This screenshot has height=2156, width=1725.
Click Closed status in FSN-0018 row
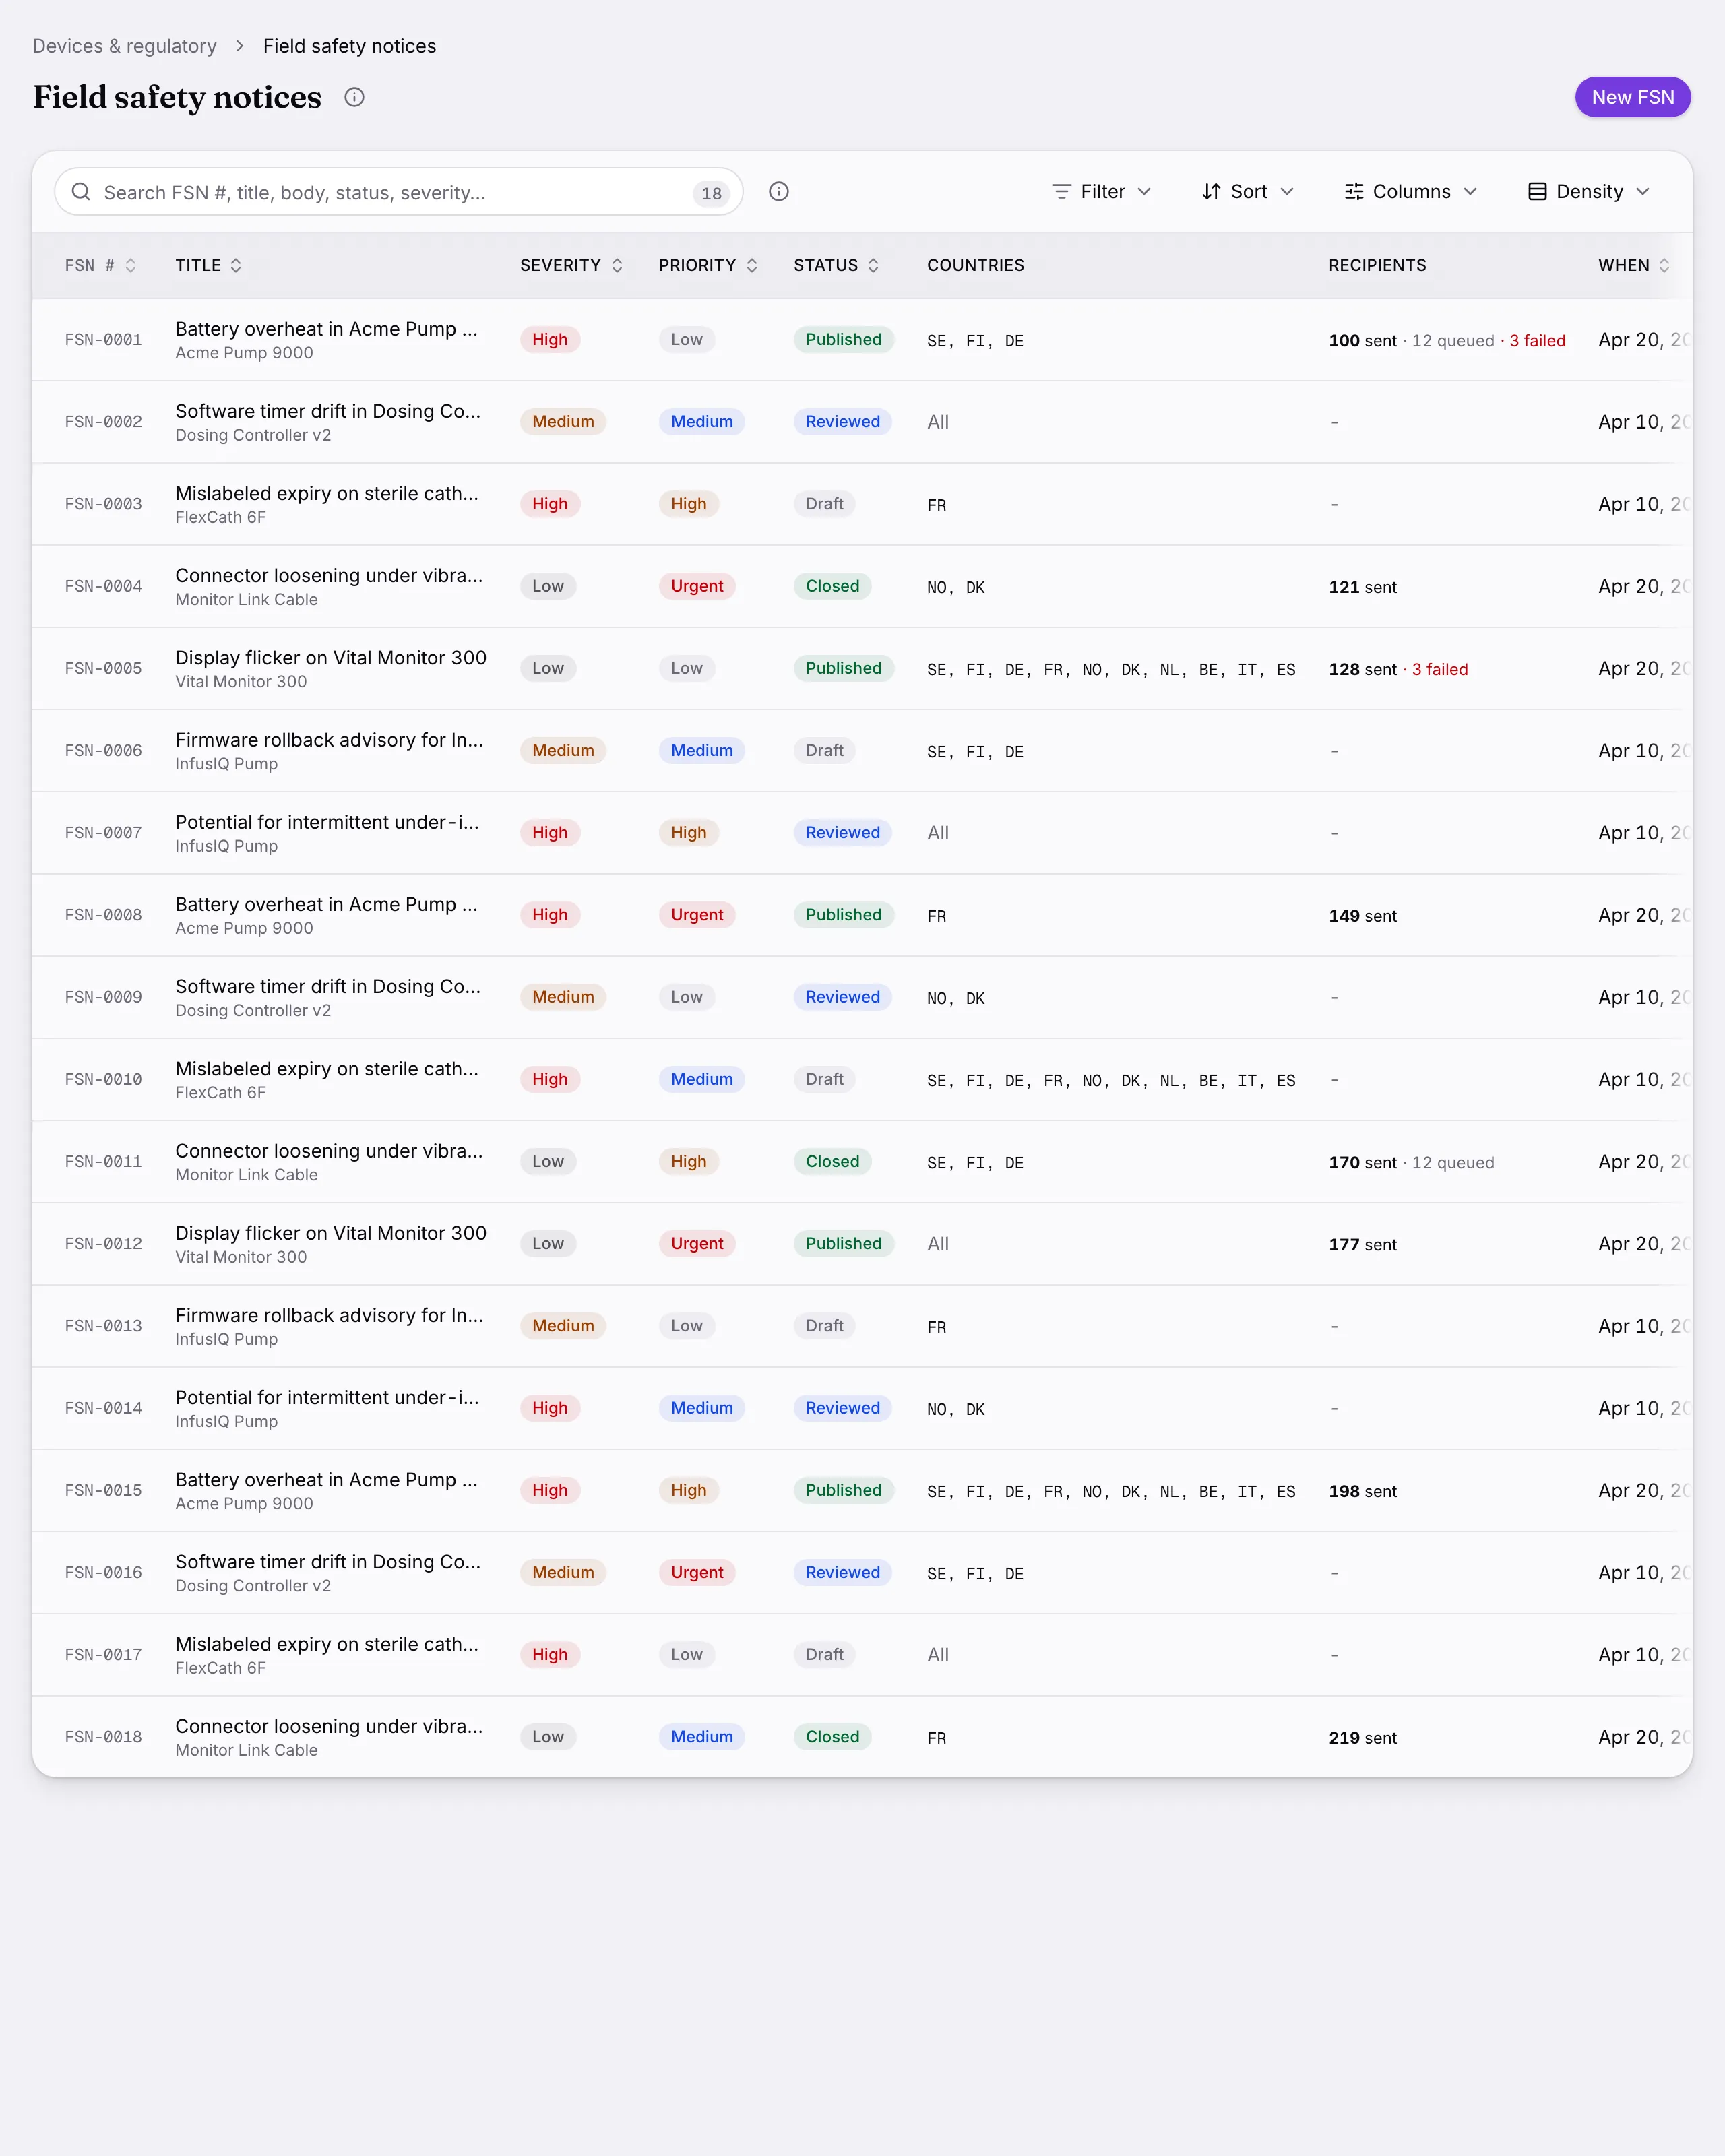pos(832,1737)
